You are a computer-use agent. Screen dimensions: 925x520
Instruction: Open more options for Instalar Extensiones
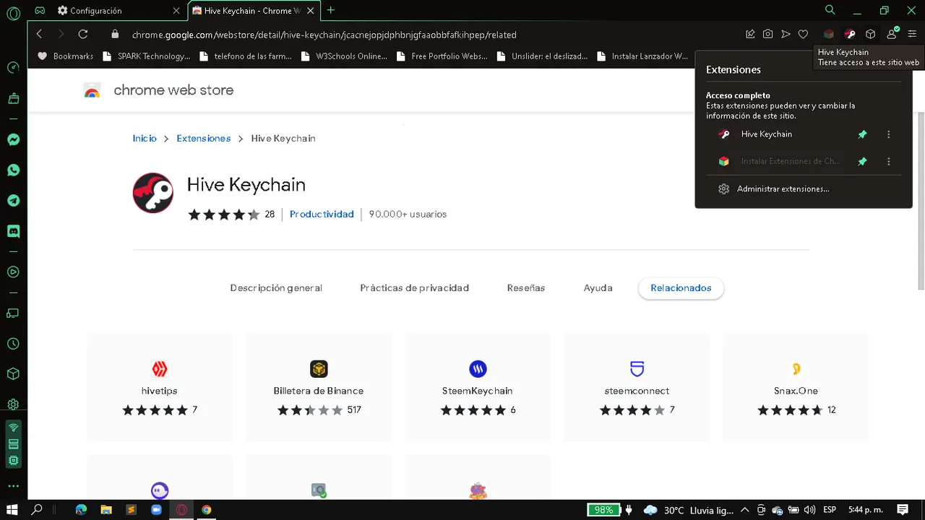pos(889,162)
